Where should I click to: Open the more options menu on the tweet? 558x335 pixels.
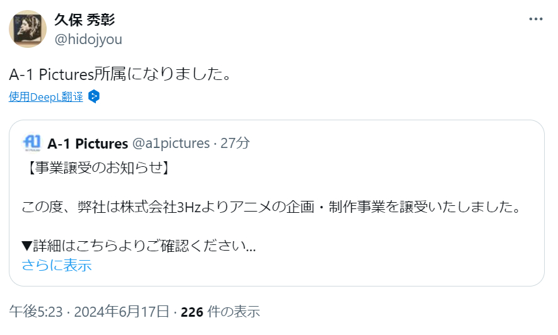tap(535, 20)
